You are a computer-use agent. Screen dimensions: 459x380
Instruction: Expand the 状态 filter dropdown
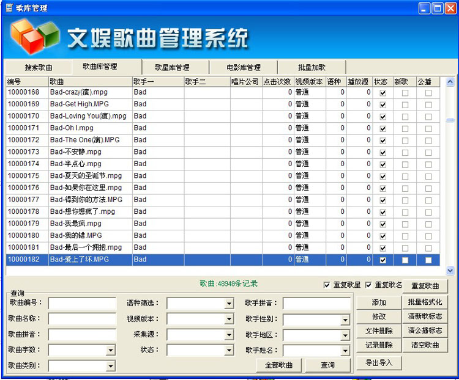229,350
